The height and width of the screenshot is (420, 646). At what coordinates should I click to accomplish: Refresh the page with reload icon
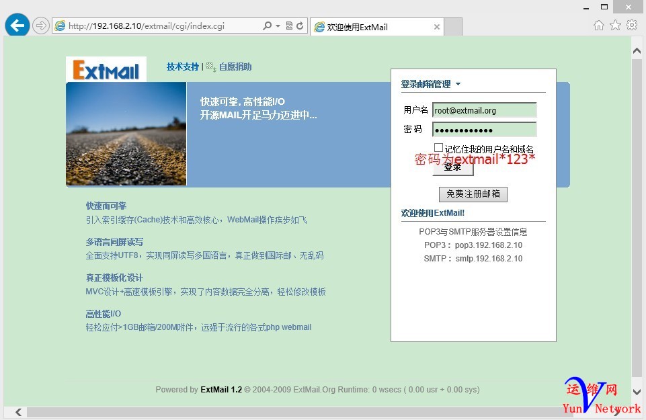point(300,26)
